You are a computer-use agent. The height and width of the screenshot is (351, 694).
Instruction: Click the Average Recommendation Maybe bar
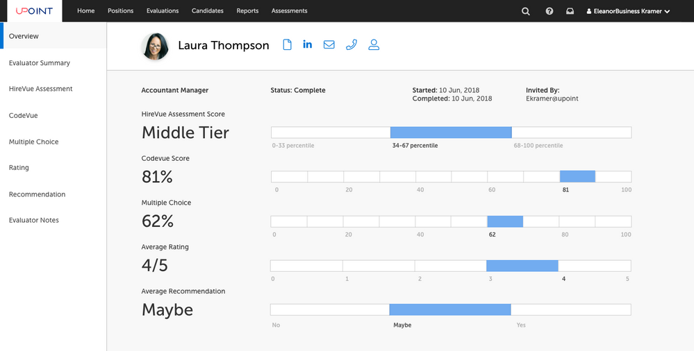450,310
